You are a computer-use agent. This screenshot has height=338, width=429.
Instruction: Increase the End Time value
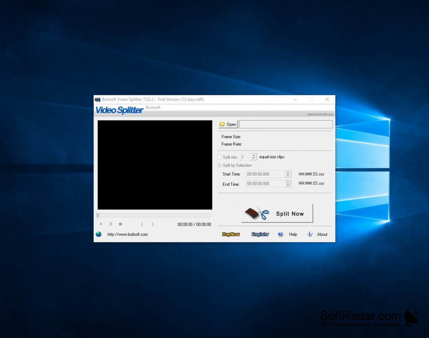click(288, 182)
